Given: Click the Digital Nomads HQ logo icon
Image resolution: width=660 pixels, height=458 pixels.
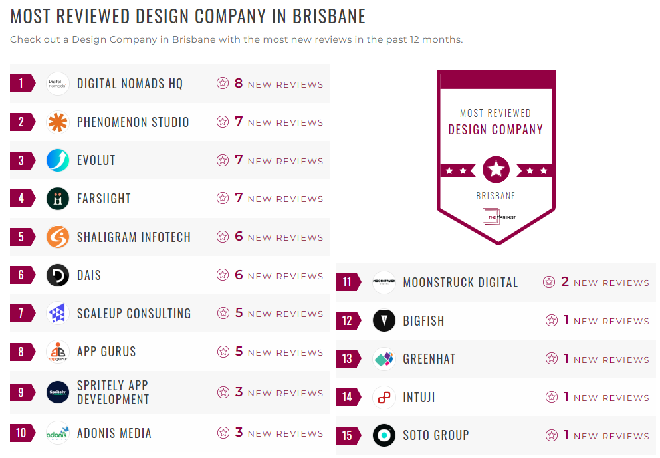Looking at the screenshot, I should (58, 84).
